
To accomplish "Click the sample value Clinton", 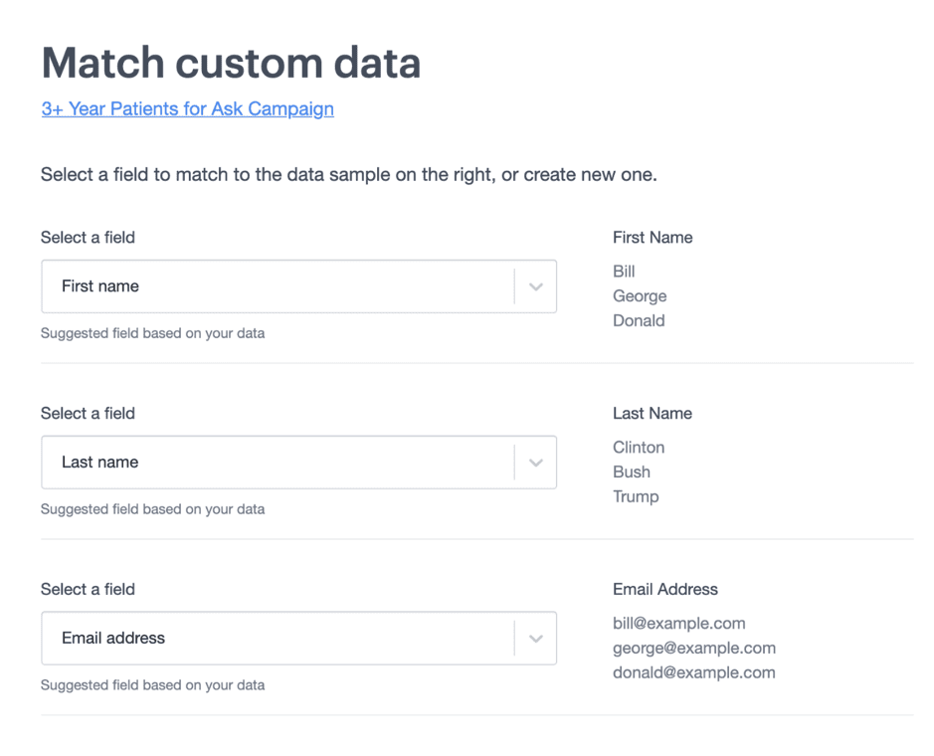I will [639, 448].
